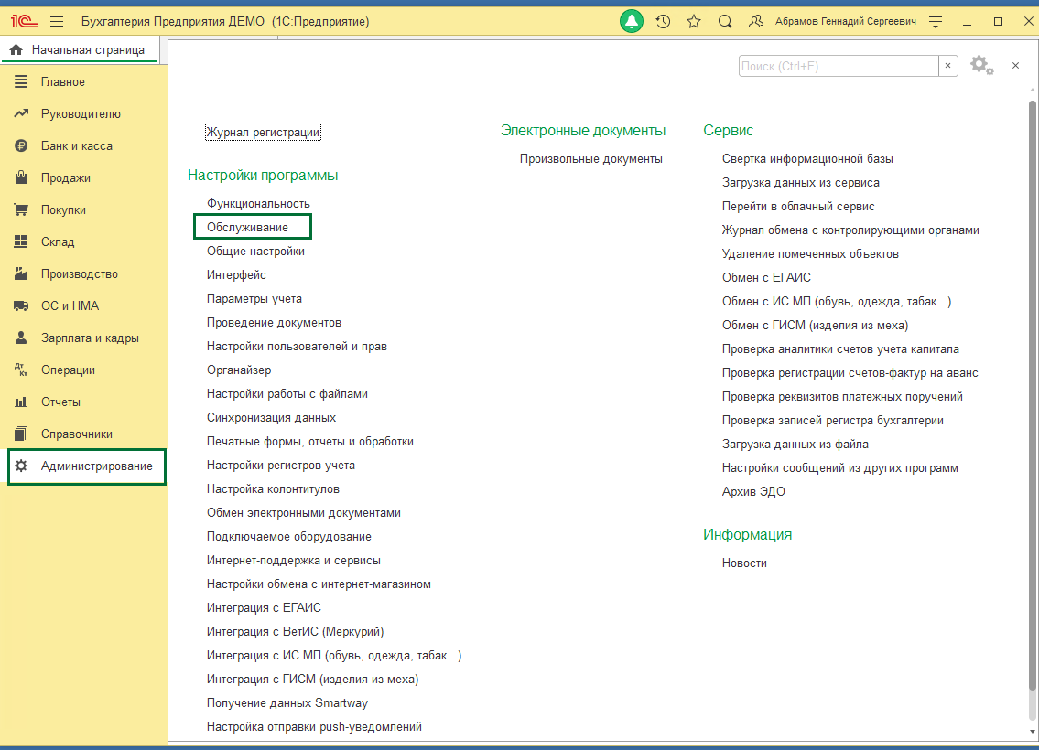Open Проведение документов
Screen dimensions: 1039x750
pos(275,322)
